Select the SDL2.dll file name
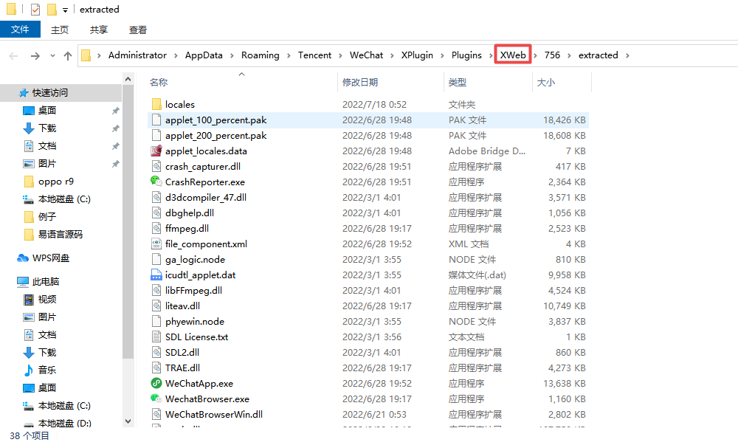Viewport: 738px width, 445px height. tap(182, 352)
